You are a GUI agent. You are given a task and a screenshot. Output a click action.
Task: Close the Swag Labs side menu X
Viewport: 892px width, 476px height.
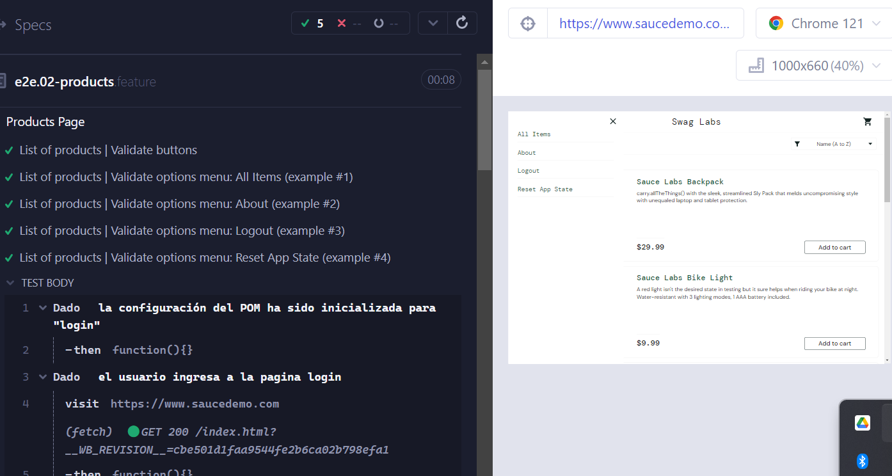[x=613, y=121]
